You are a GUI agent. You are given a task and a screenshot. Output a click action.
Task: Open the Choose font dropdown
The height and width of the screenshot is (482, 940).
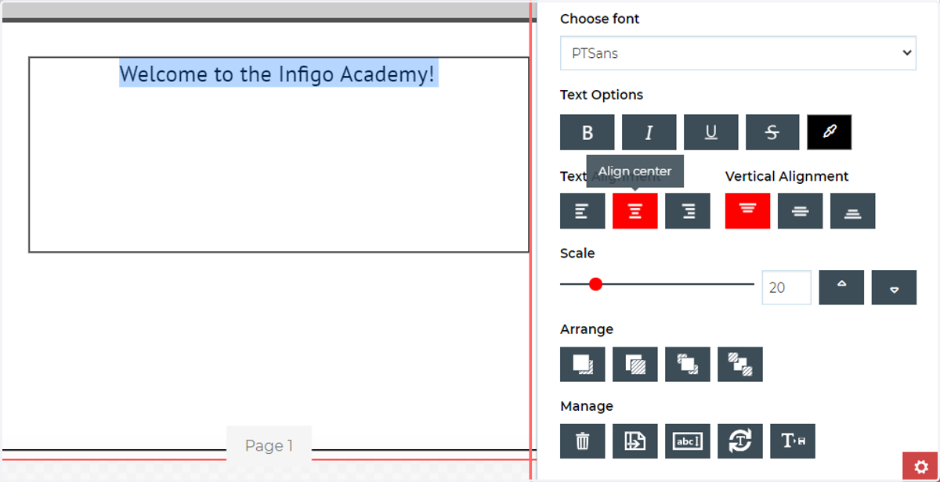(738, 53)
